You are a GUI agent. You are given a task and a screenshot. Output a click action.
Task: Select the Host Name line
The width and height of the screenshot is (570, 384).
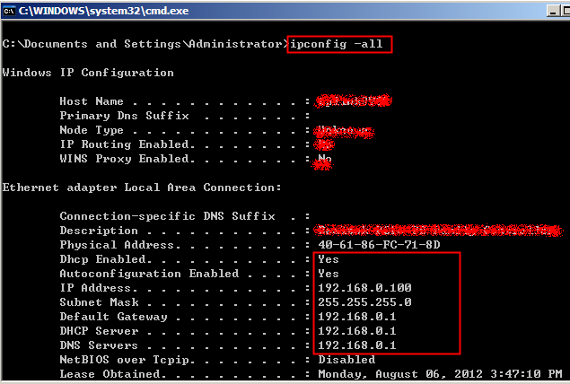click(x=225, y=101)
